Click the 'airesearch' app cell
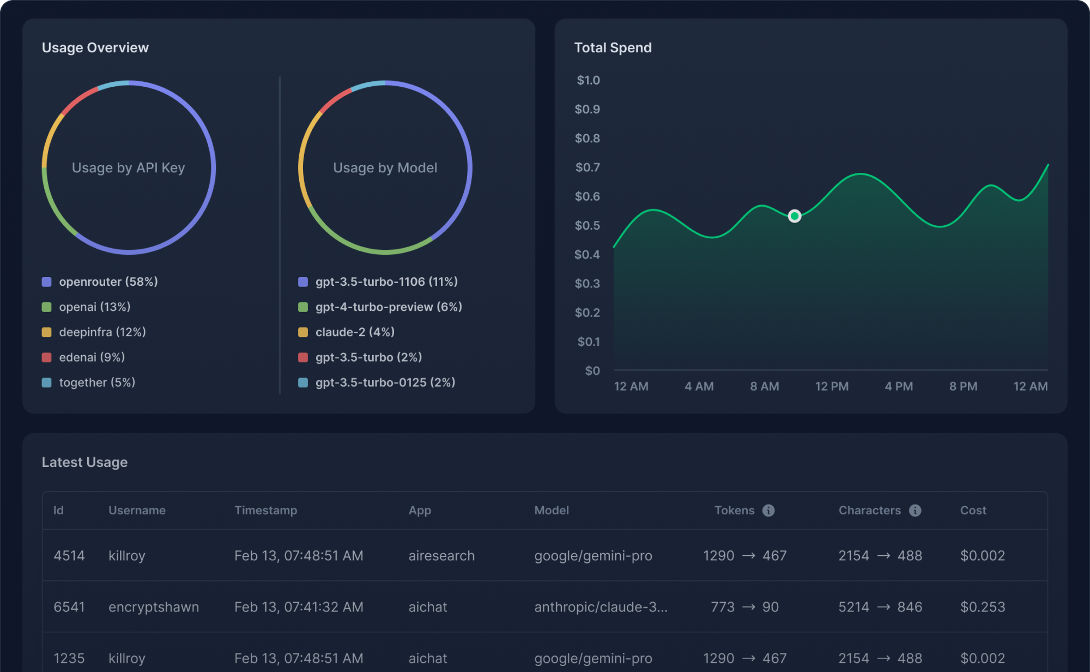The image size is (1090, 672). [441, 556]
